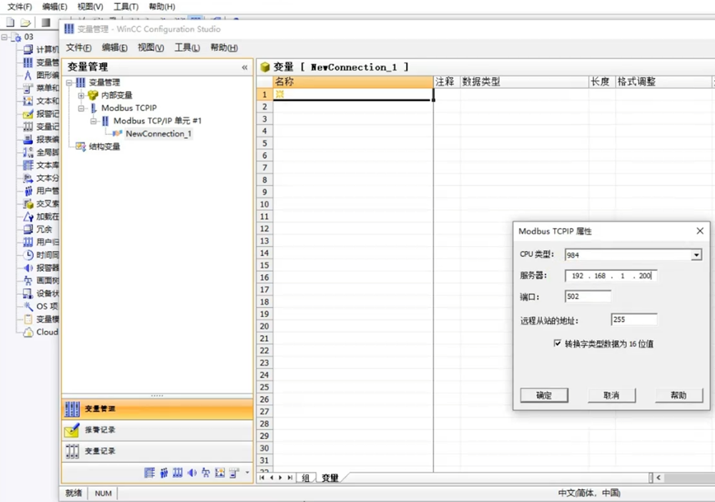Image resolution: width=715 pixels, height=502 pixels.
Task: Open the navigation strip configure-buttons dropdown arrow
Action: click(x=247, y=473)
